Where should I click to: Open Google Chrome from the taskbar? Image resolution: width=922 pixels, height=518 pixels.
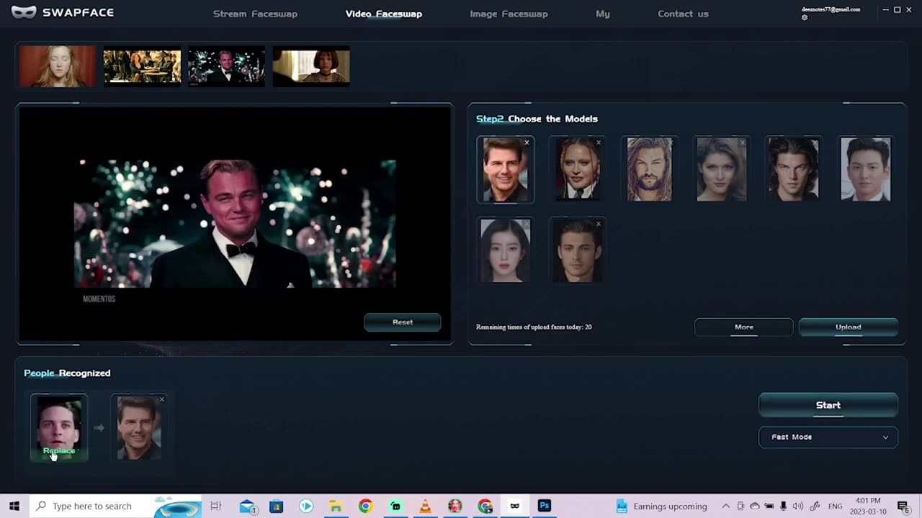(x=366, y=506)
